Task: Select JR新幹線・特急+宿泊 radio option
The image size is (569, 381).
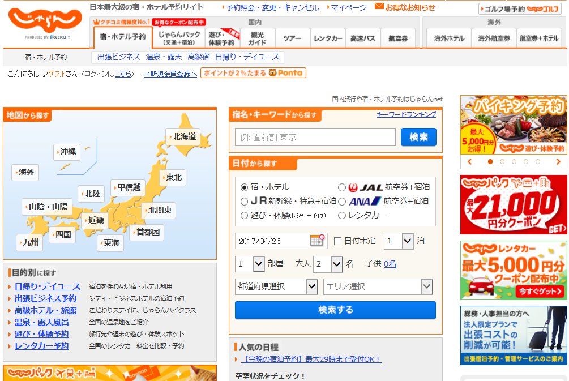Action: click(244, 202)
